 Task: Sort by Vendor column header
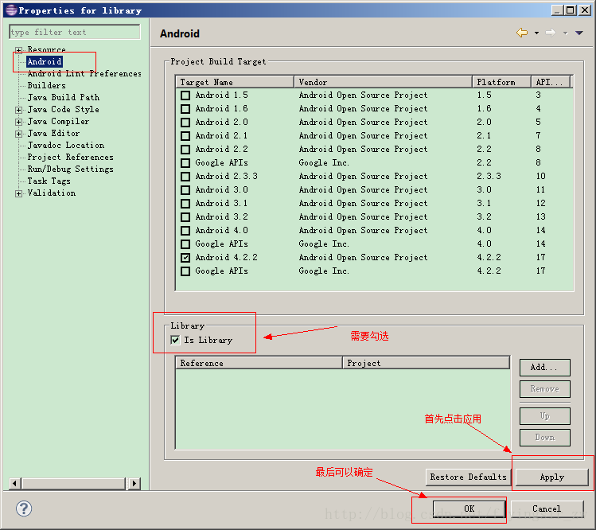click(384, 82)
